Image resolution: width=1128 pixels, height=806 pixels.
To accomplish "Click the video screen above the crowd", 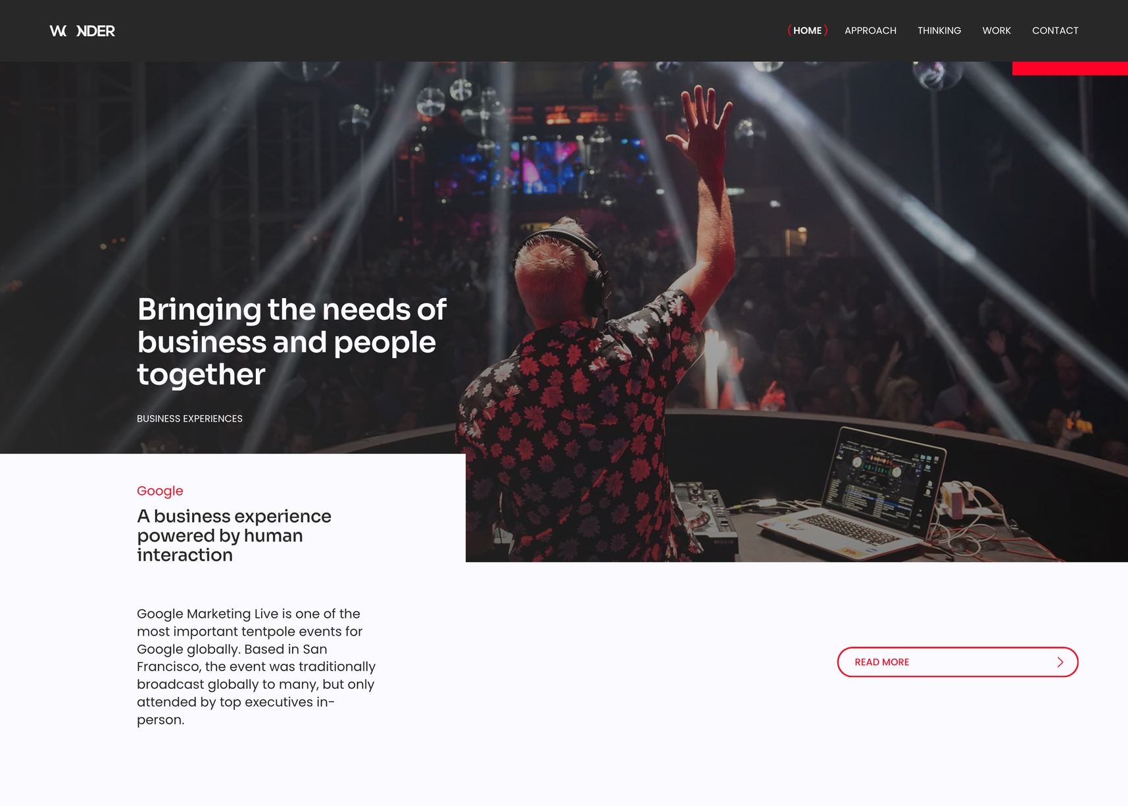I will 549,166.
